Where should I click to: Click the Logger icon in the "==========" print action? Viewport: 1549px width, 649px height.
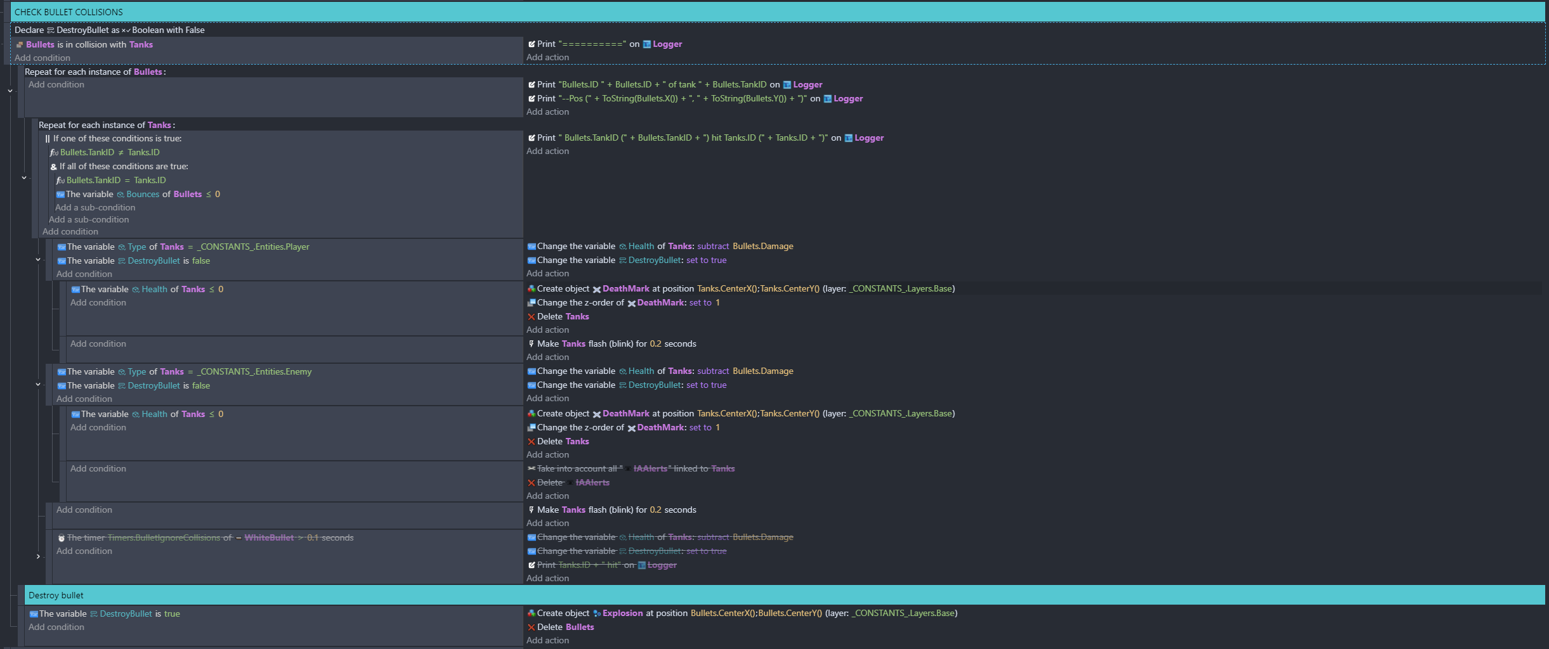point(646,44)
